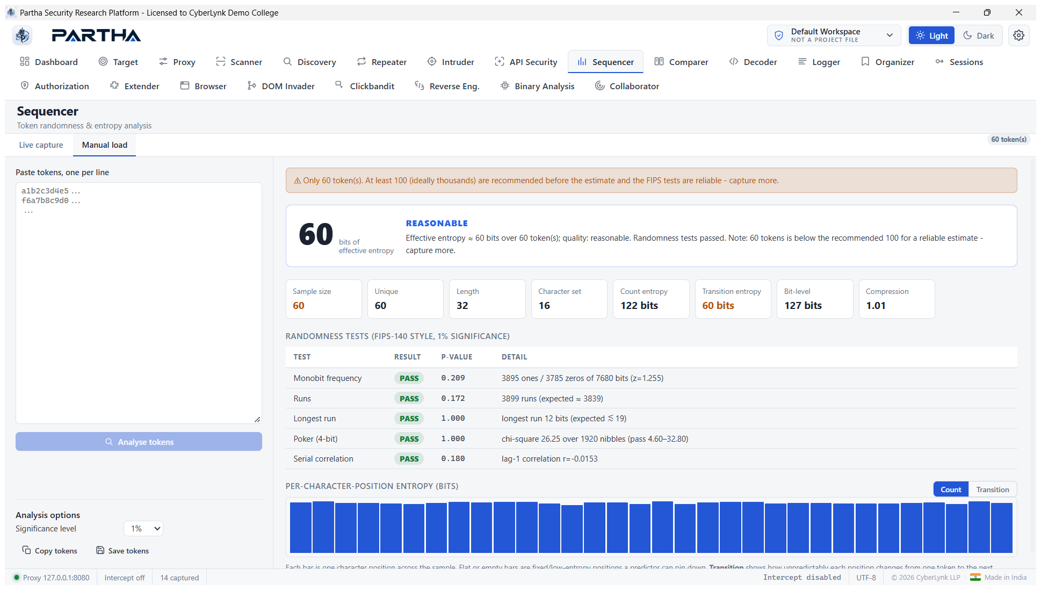Image resolution: width=1041 pixels, height=590 pixels.
Task: Click Analyse tokens button
Action: [x=139, y=442]
